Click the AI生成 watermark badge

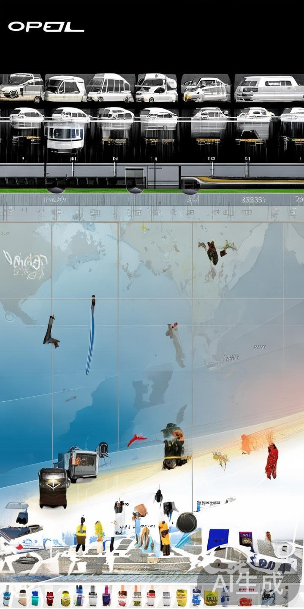pos(248,584)
